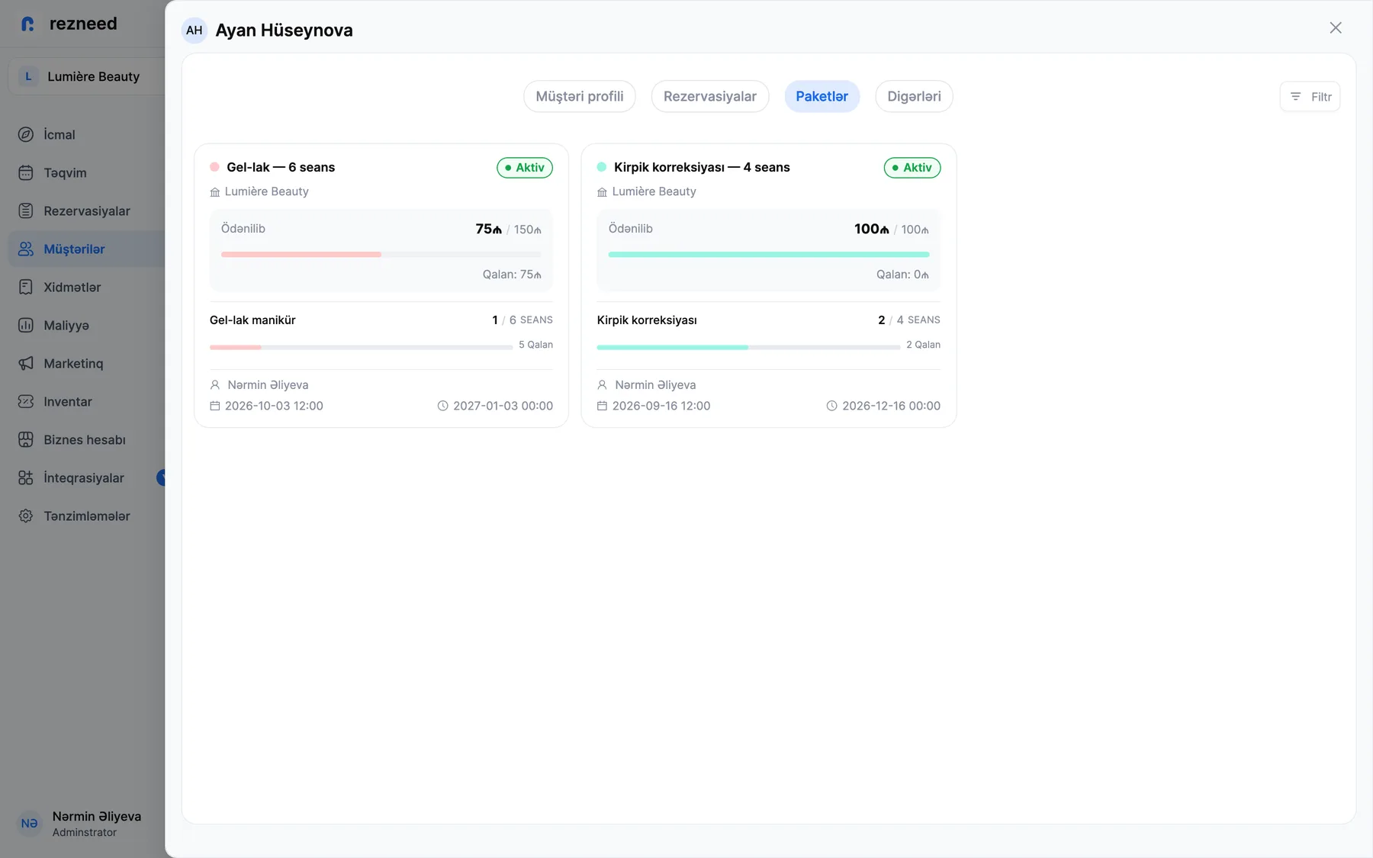The height and width of the screenshot is (858, 1373).
Task: Click clock icon beside 2026-12-16 00:00
Action: coord(831,406)
